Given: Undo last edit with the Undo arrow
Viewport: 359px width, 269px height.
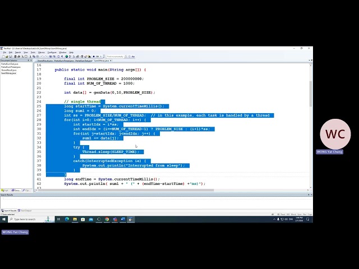Looking at the screenshot, I should click(42, 57).
